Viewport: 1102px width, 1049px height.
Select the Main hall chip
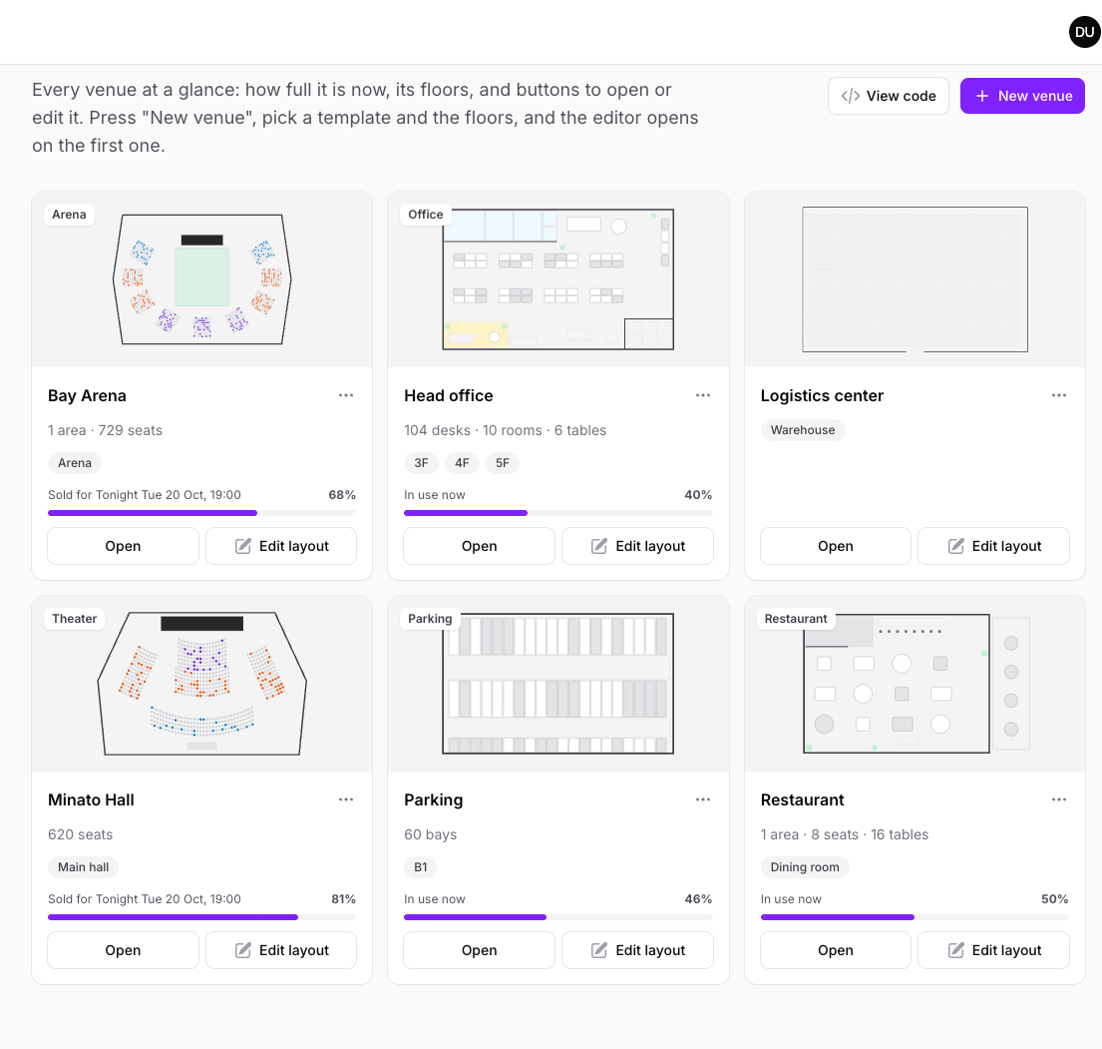coord(83,867)
